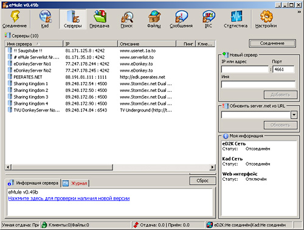Open the server.met URL dropdown arrow
Image resolution: width=304 pixels, height=230 pixels.
point(294,115)
